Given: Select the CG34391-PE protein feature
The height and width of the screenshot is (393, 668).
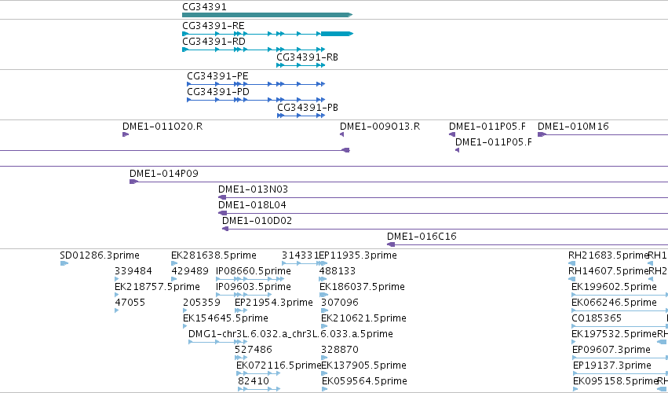Looking at the screenshot, I should pyautogui.click(x=256, y=84).
